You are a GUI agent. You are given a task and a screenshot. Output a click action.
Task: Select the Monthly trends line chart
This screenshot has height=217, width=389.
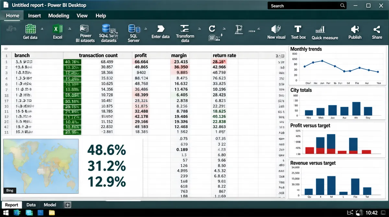click(337, 65)
